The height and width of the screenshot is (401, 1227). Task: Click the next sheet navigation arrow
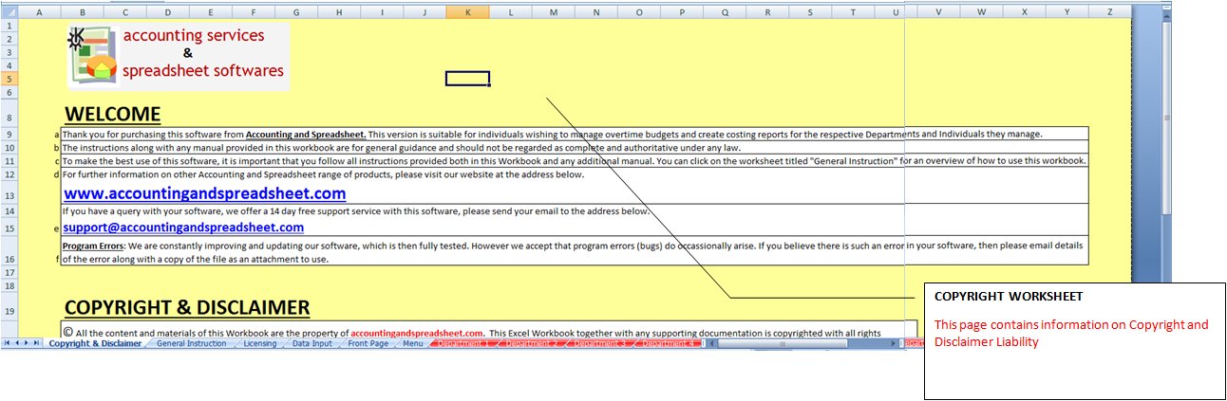pos(27,343)
